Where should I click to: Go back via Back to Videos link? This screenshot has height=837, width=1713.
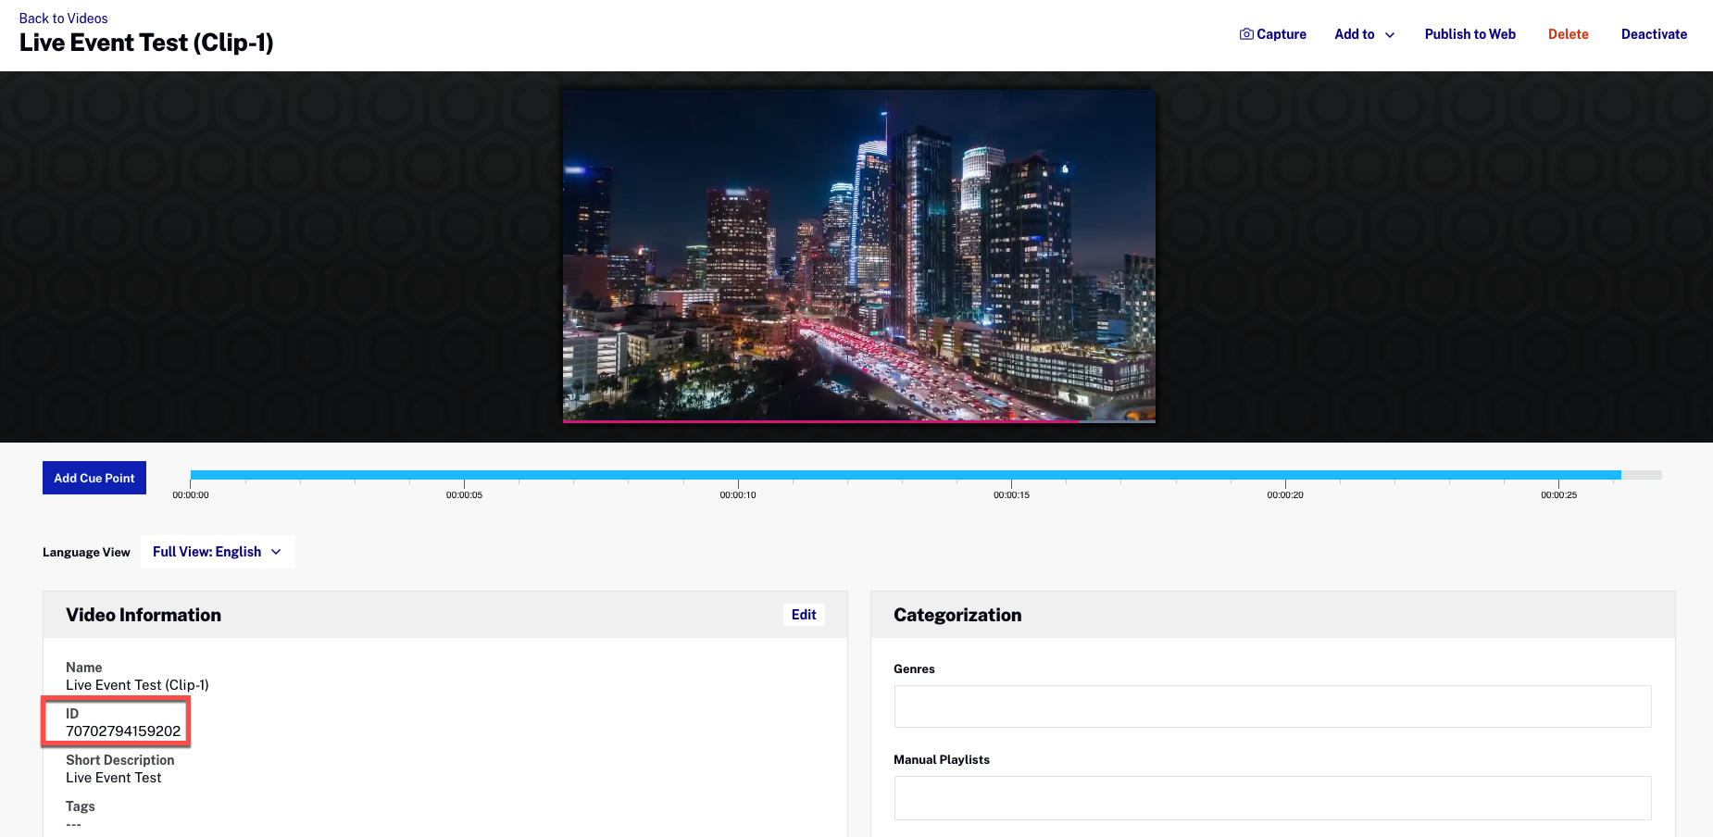point(63,19)
